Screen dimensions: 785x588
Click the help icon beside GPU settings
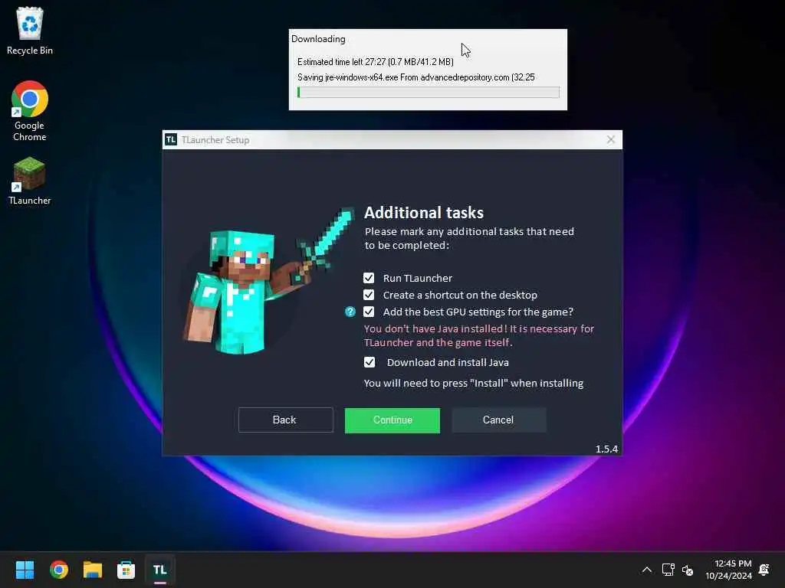coord(350,312)
